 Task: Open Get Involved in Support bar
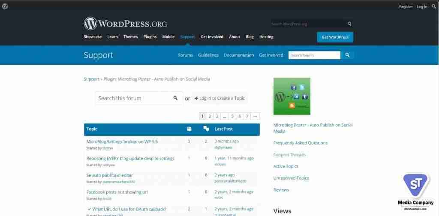(x=271, y=55)
